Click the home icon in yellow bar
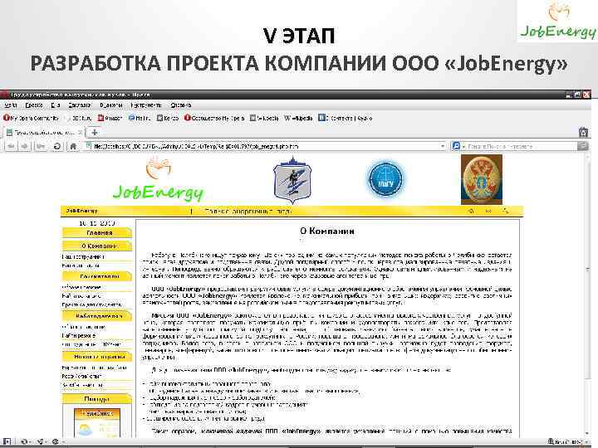The height and width of the screenshot is (448, 598). tap(472, 211)
